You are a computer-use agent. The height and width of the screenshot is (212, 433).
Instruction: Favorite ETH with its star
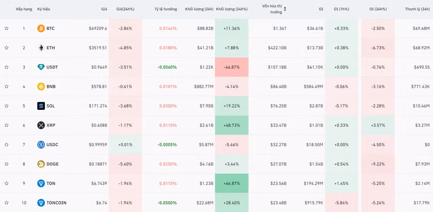click(6, 48)
